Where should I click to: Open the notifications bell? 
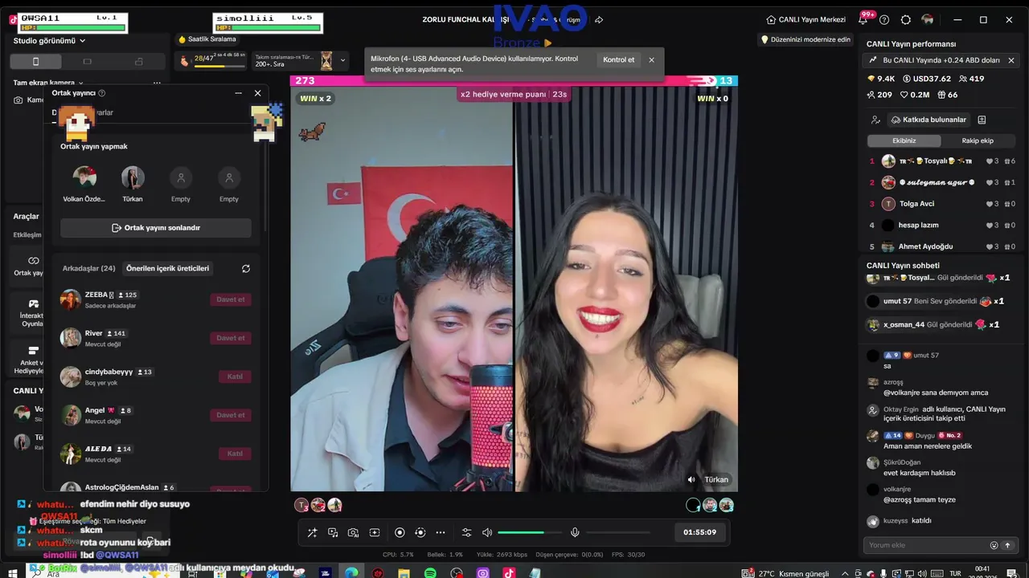pyautogui.click(x=863, y=19)
